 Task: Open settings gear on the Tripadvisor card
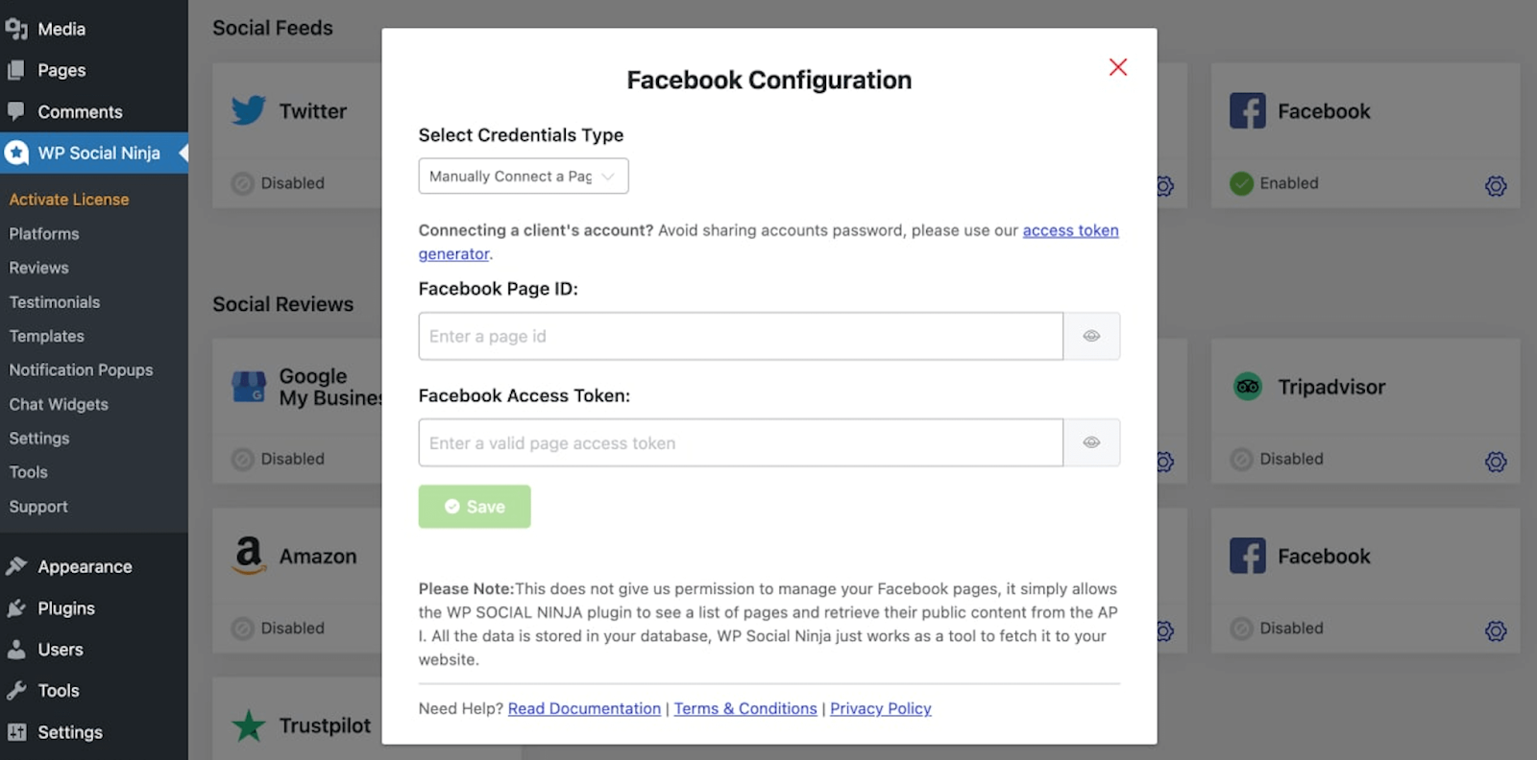click(1495, 462)
